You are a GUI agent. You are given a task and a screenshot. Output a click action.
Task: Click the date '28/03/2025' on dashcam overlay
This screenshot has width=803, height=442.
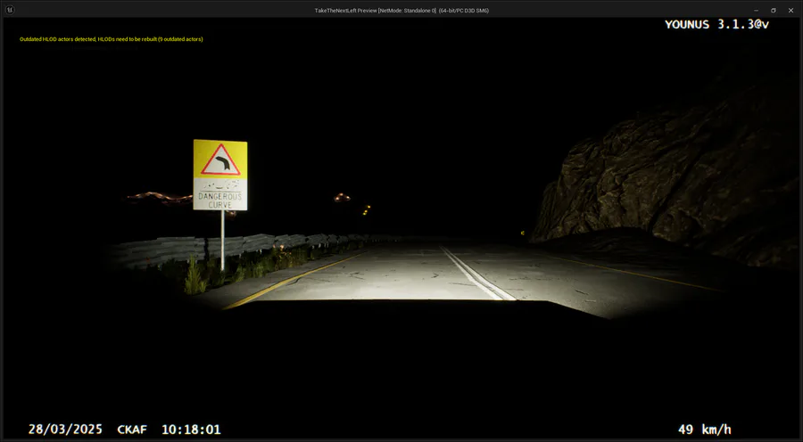65,430
